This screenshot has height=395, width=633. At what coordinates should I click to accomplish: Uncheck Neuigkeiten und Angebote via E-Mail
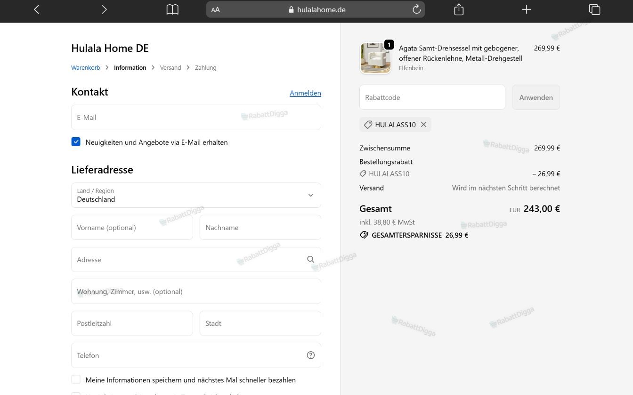pos(76,142)
